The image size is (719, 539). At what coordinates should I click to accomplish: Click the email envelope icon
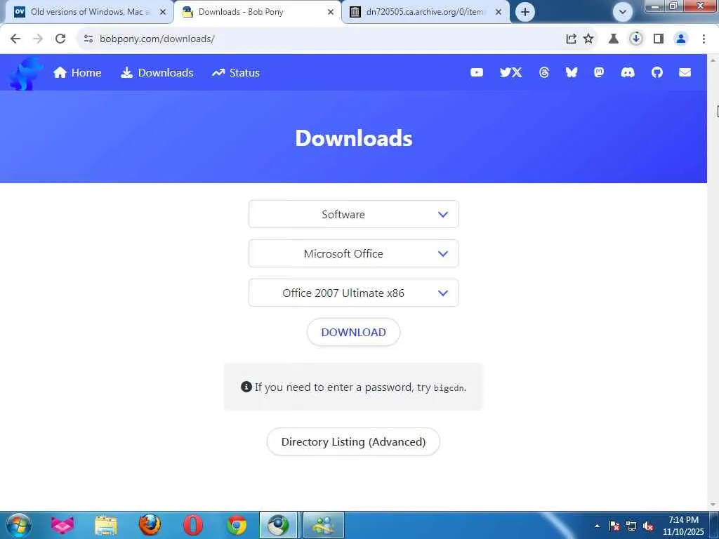click(x=685, y=72)
